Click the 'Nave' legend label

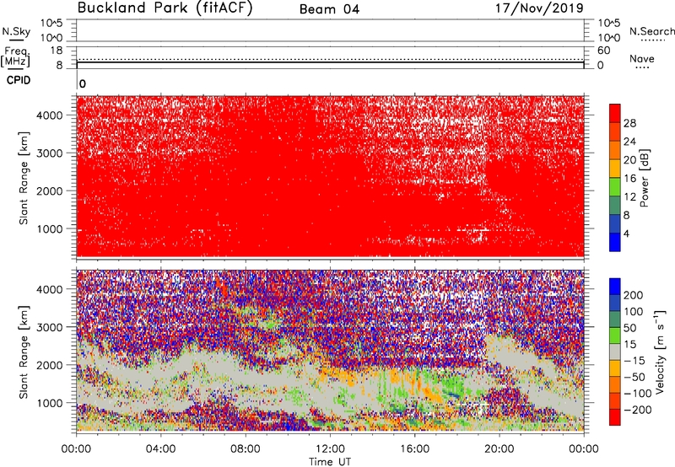[642, 58]
